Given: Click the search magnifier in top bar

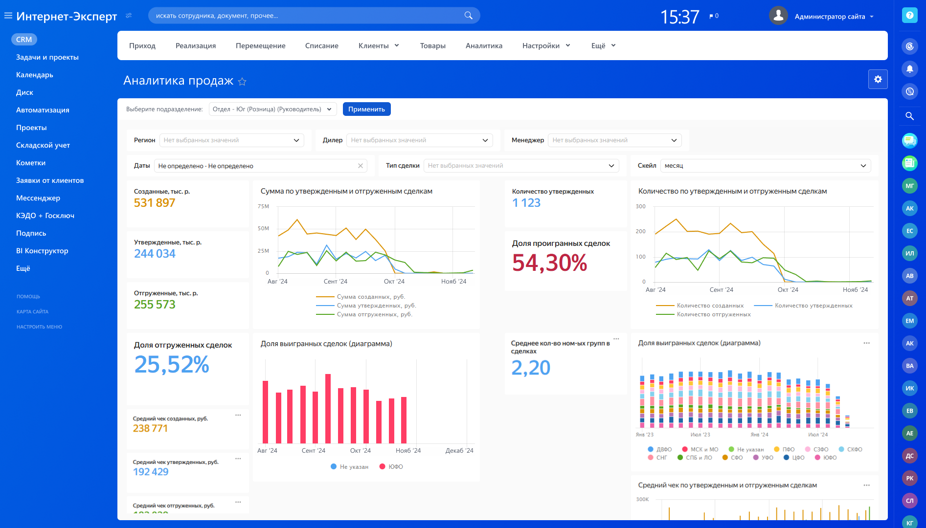Looking at the screenshot, I should point(468,16).
